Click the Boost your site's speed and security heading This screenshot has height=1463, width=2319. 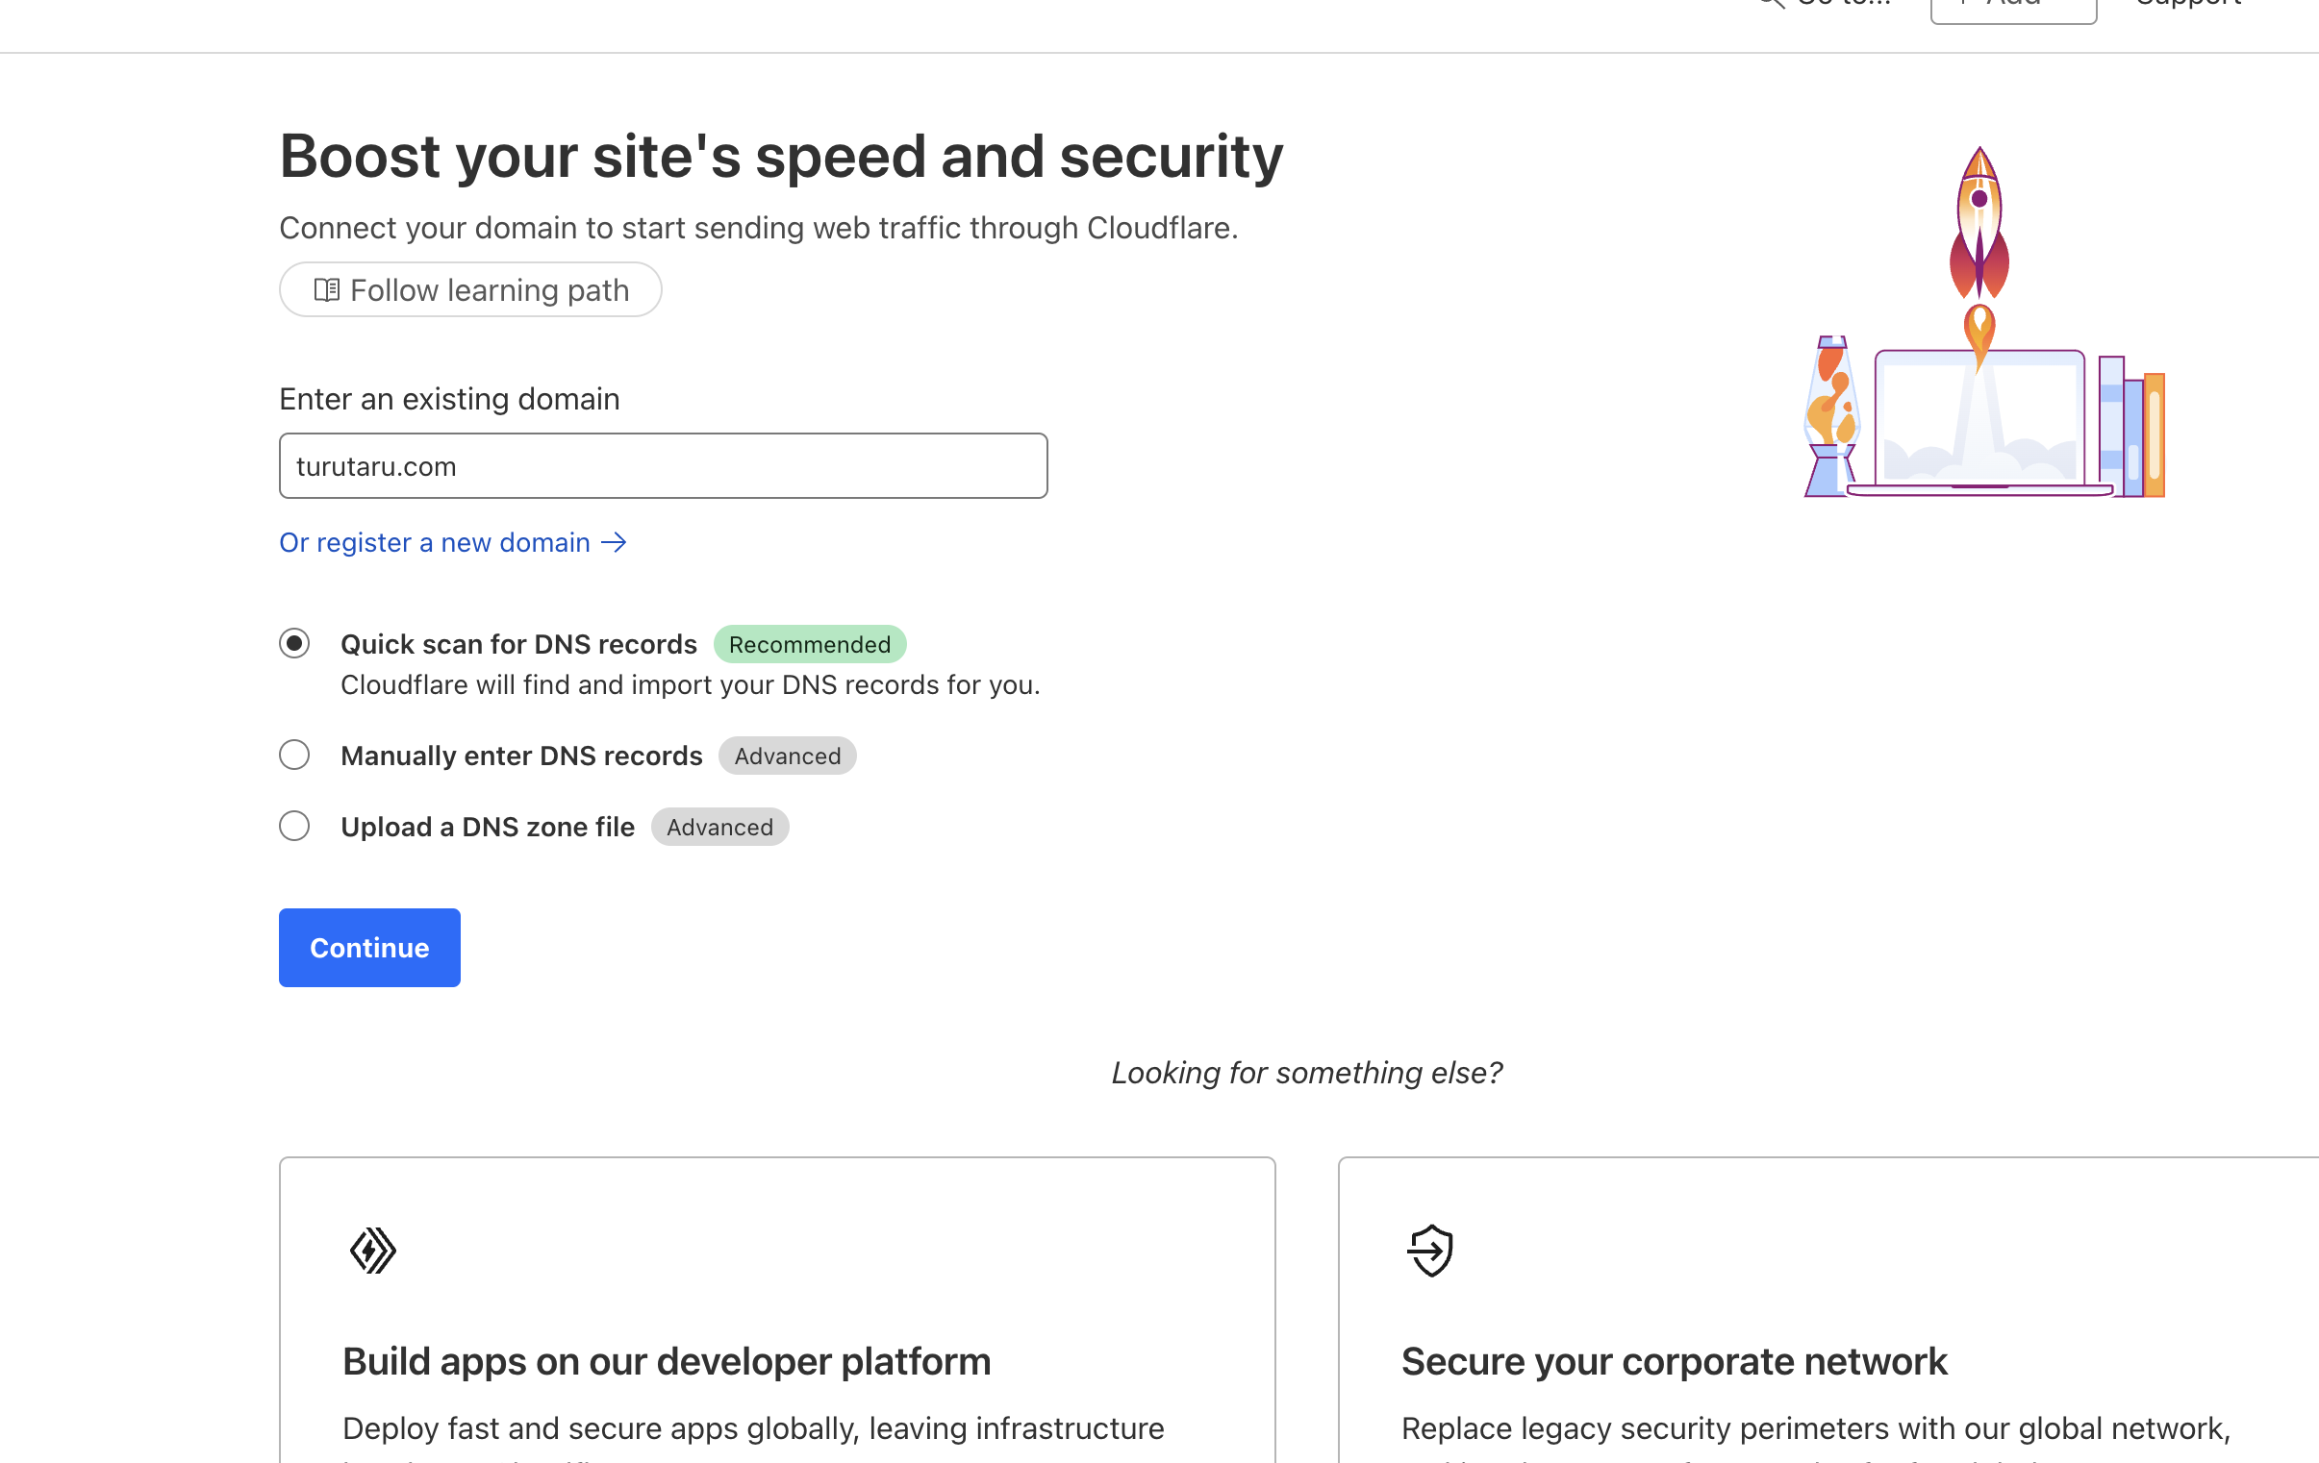pyautogui.click(x=781, y=156)
